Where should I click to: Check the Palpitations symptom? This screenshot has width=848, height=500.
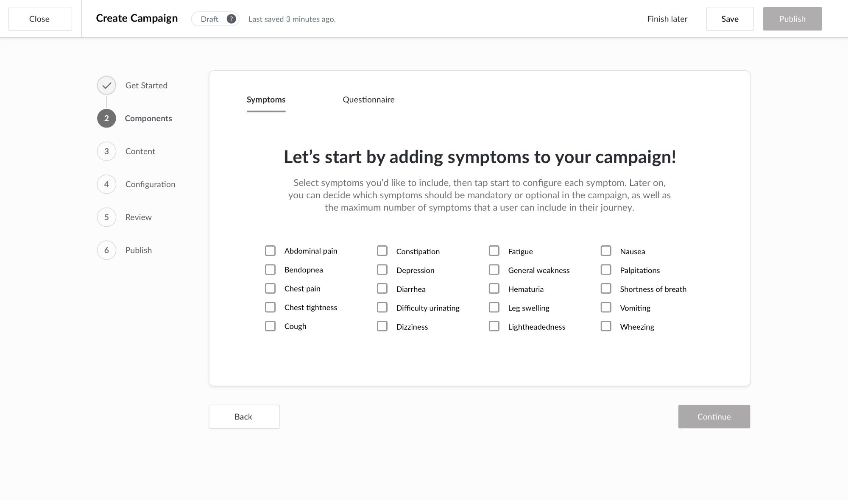(x=605, y=269)
